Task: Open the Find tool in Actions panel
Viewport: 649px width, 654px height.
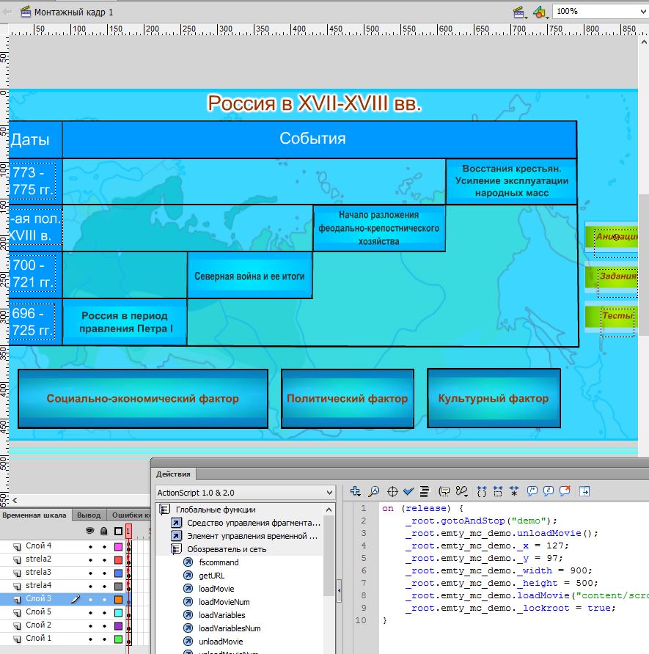Action: (374, 491)
